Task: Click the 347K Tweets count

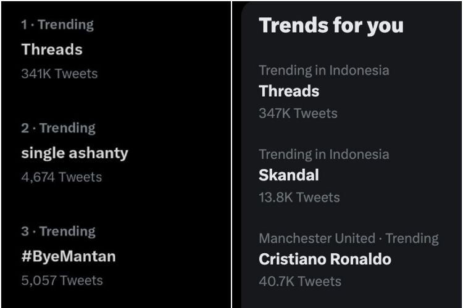Action: pyautogui.click(x=298, y=113)
